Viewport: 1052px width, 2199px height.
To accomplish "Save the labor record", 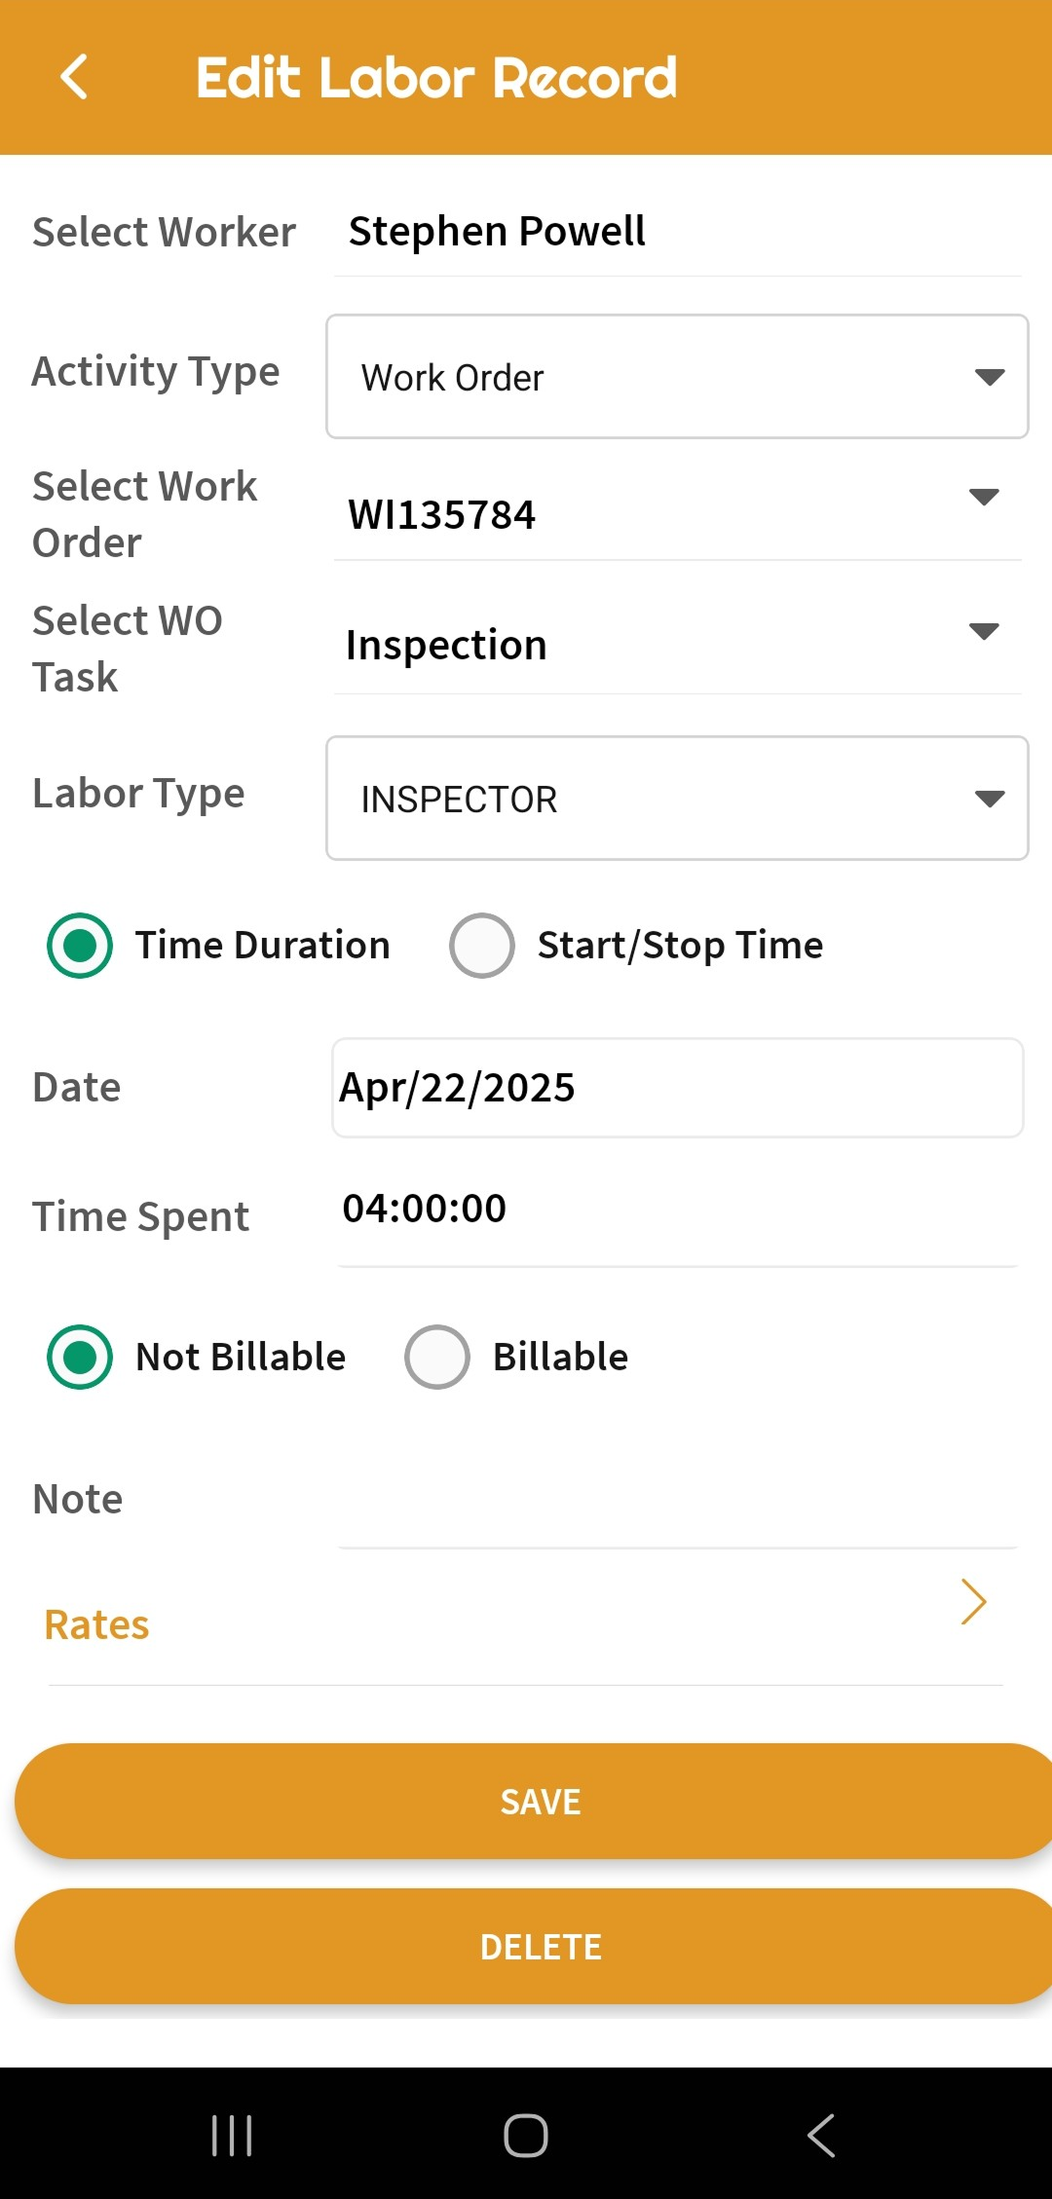I will coord(541,1802).
